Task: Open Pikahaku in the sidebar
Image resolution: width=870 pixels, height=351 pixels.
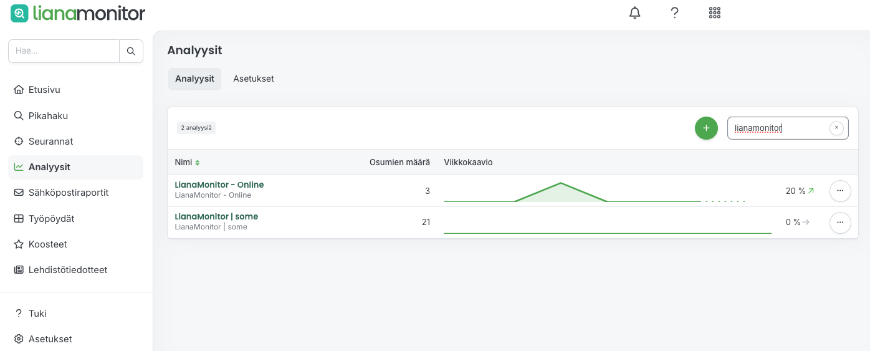Action: [75, 116]
